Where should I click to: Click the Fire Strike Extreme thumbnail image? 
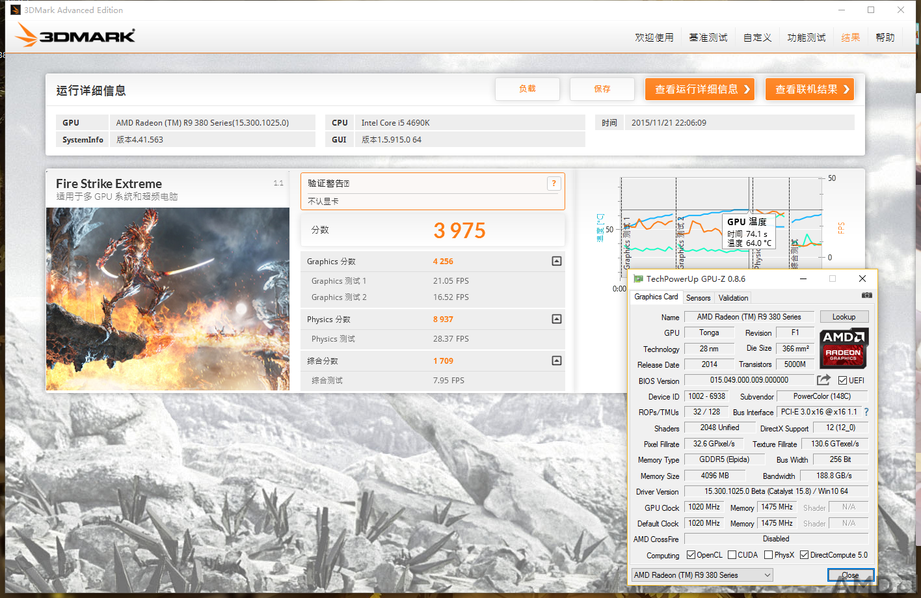(168, 299)
